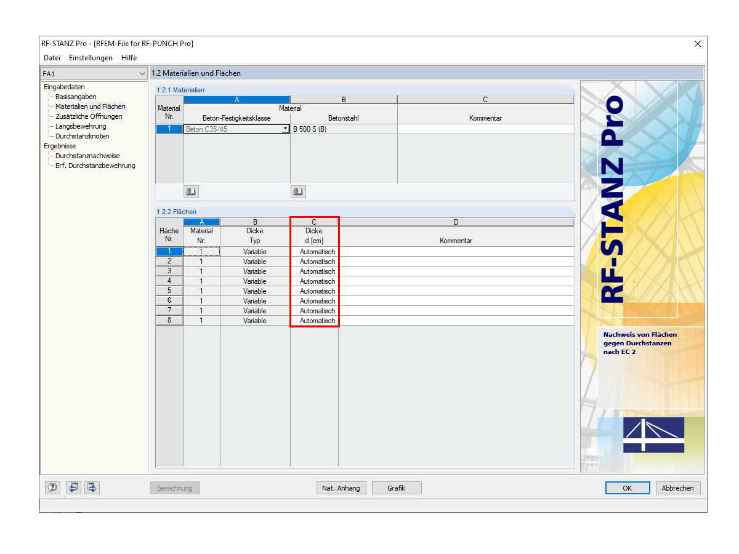
Task: Expand the Beton C35/45 dropdown arrow
Action: [x=286, y=129]
